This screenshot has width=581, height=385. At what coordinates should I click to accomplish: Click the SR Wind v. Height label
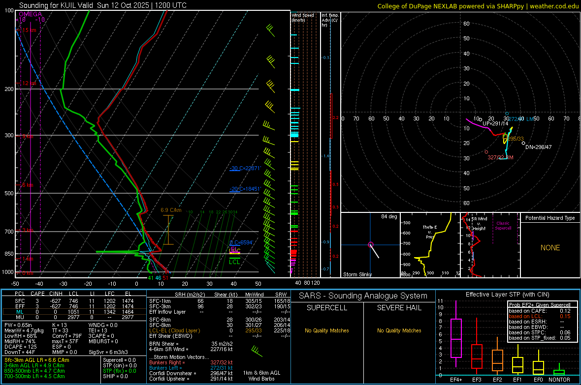pyautogui.click(x=479, y=224)
